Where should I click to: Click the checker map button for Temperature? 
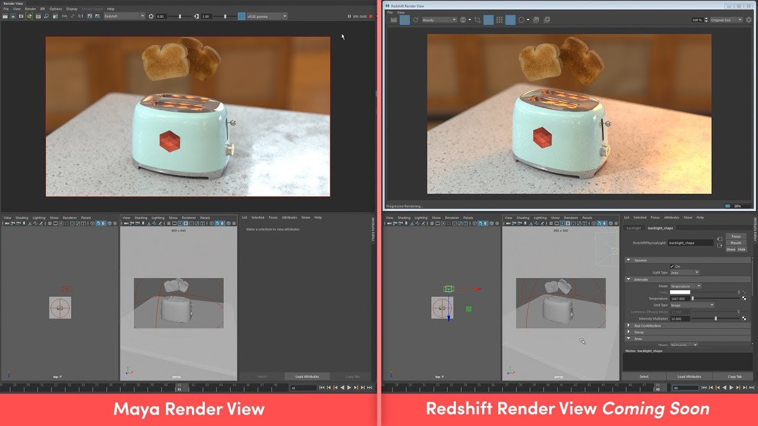[744, 299]
